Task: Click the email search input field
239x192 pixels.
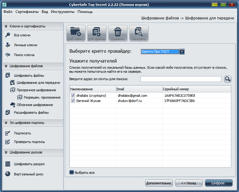Action: pos(181,79)
